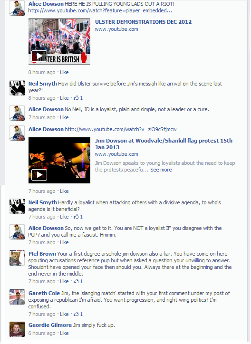This screenshot has height=344, width=251.
Task: Click thumbs-up icon under Mel Brown's comment
Action: point(76,281)
